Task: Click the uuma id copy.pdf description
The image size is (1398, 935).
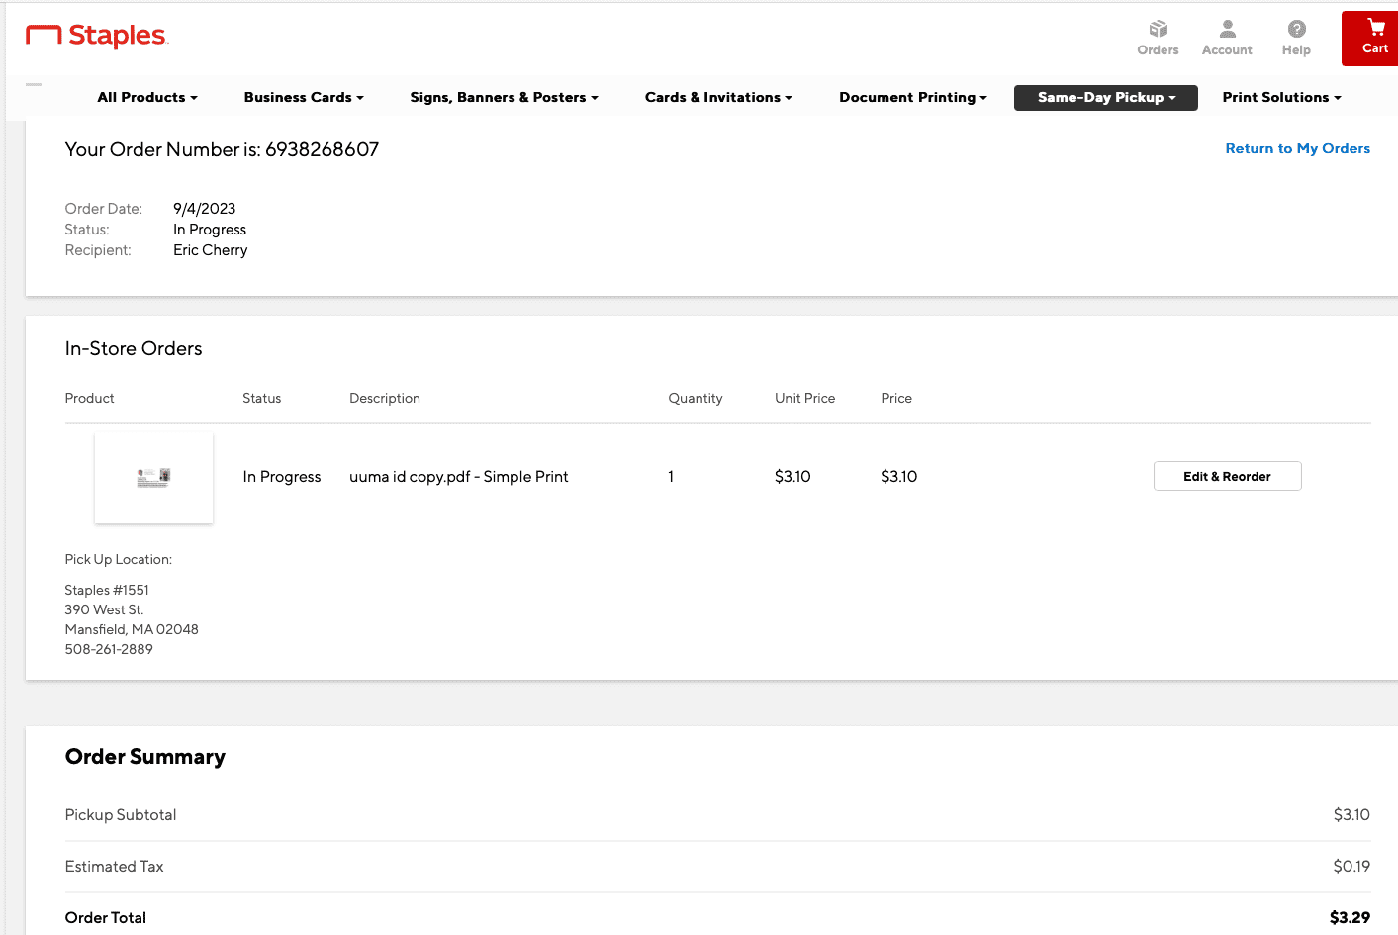Action: (459, 477)
